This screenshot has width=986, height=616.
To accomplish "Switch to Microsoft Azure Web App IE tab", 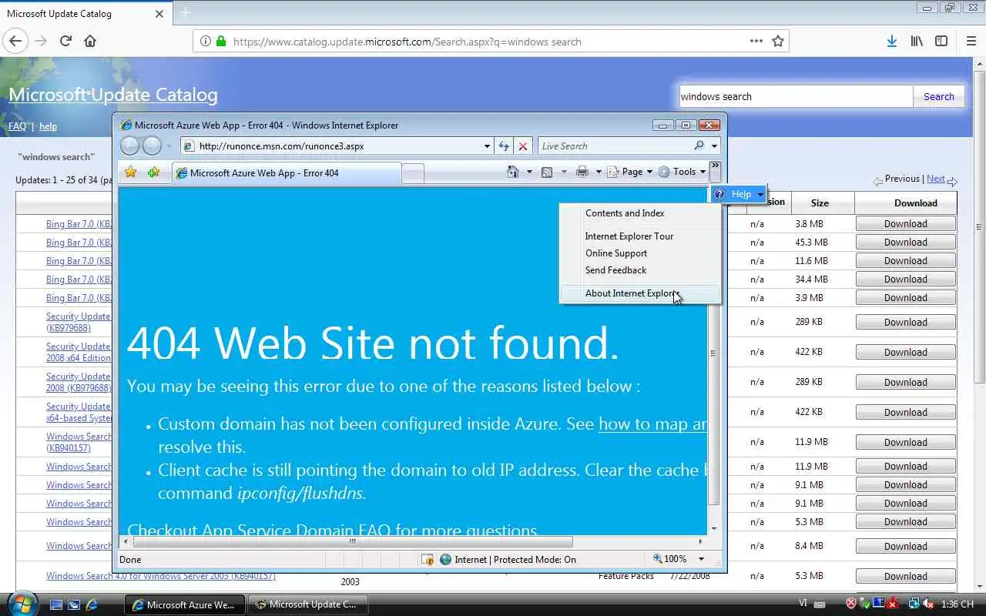I will [285, 173].
